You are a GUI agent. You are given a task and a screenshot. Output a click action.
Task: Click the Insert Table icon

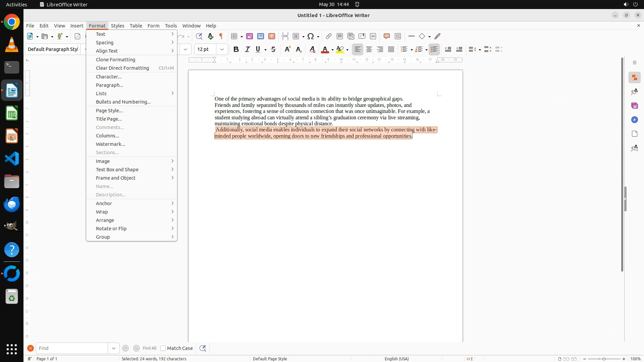(234, 36)
